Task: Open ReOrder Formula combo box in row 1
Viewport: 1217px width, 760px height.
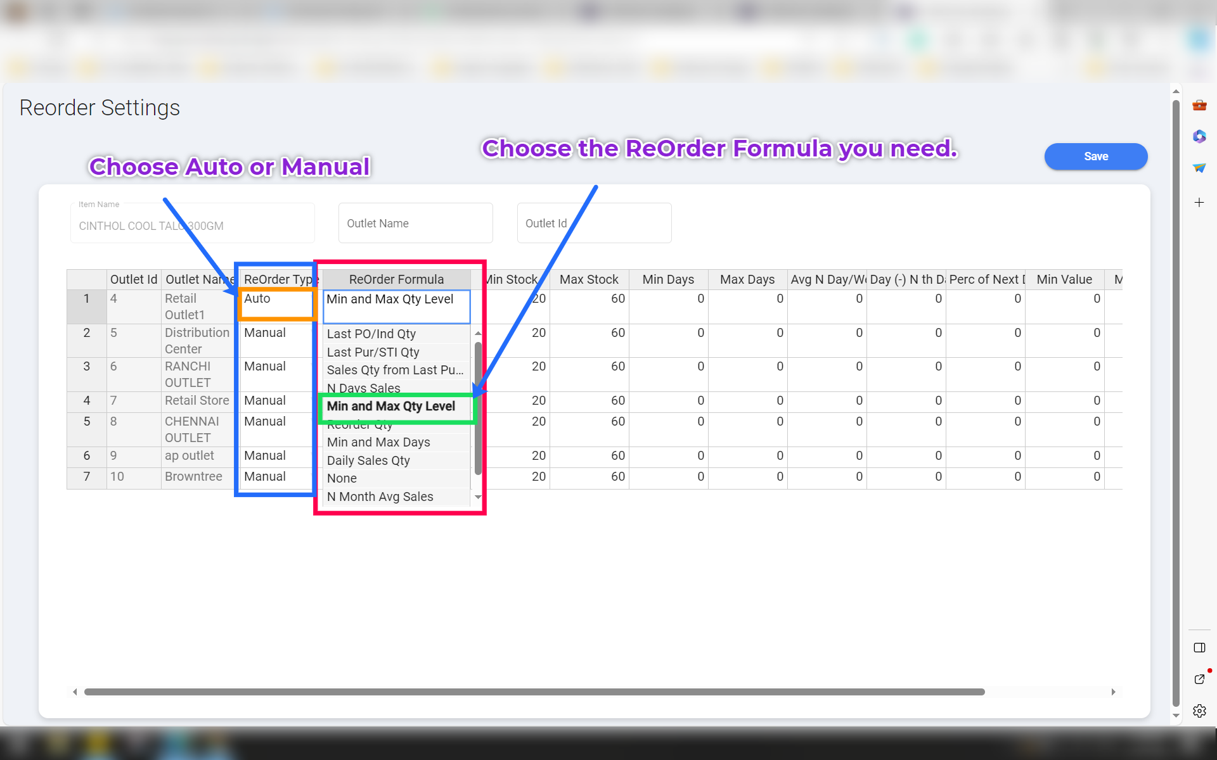Action: pos(396,306)
